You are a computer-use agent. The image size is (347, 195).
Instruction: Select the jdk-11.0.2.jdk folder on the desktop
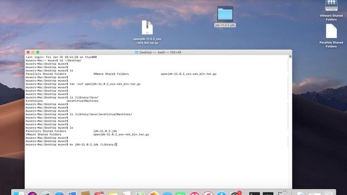point(225,14)
